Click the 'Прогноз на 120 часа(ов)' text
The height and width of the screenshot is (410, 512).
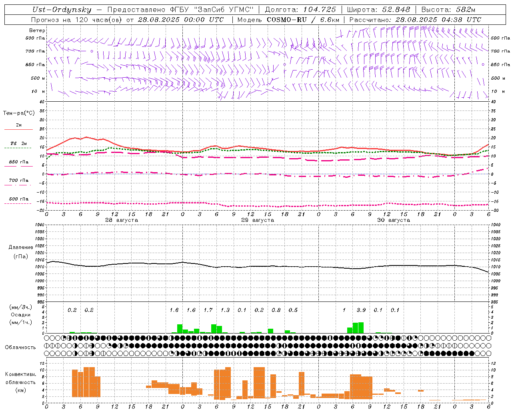pyautogui.click(x=77, y=20)
